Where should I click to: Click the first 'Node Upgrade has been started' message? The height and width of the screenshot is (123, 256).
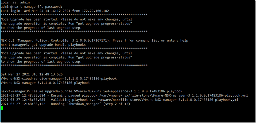[x=67, y=19]
